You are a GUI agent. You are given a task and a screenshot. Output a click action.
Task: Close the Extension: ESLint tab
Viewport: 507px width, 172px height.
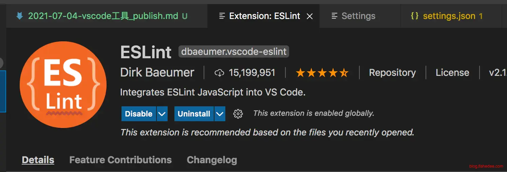point(309,16)
